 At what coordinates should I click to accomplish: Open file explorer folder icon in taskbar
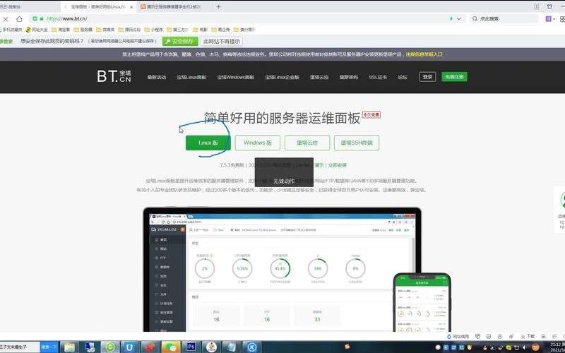[69, 347]
